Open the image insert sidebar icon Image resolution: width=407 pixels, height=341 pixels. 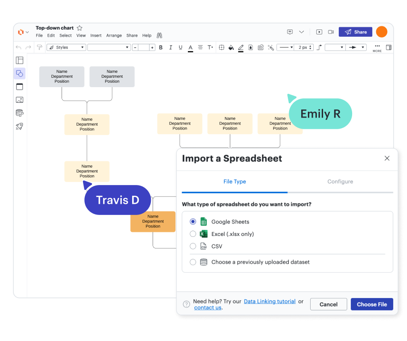(19, 100)
